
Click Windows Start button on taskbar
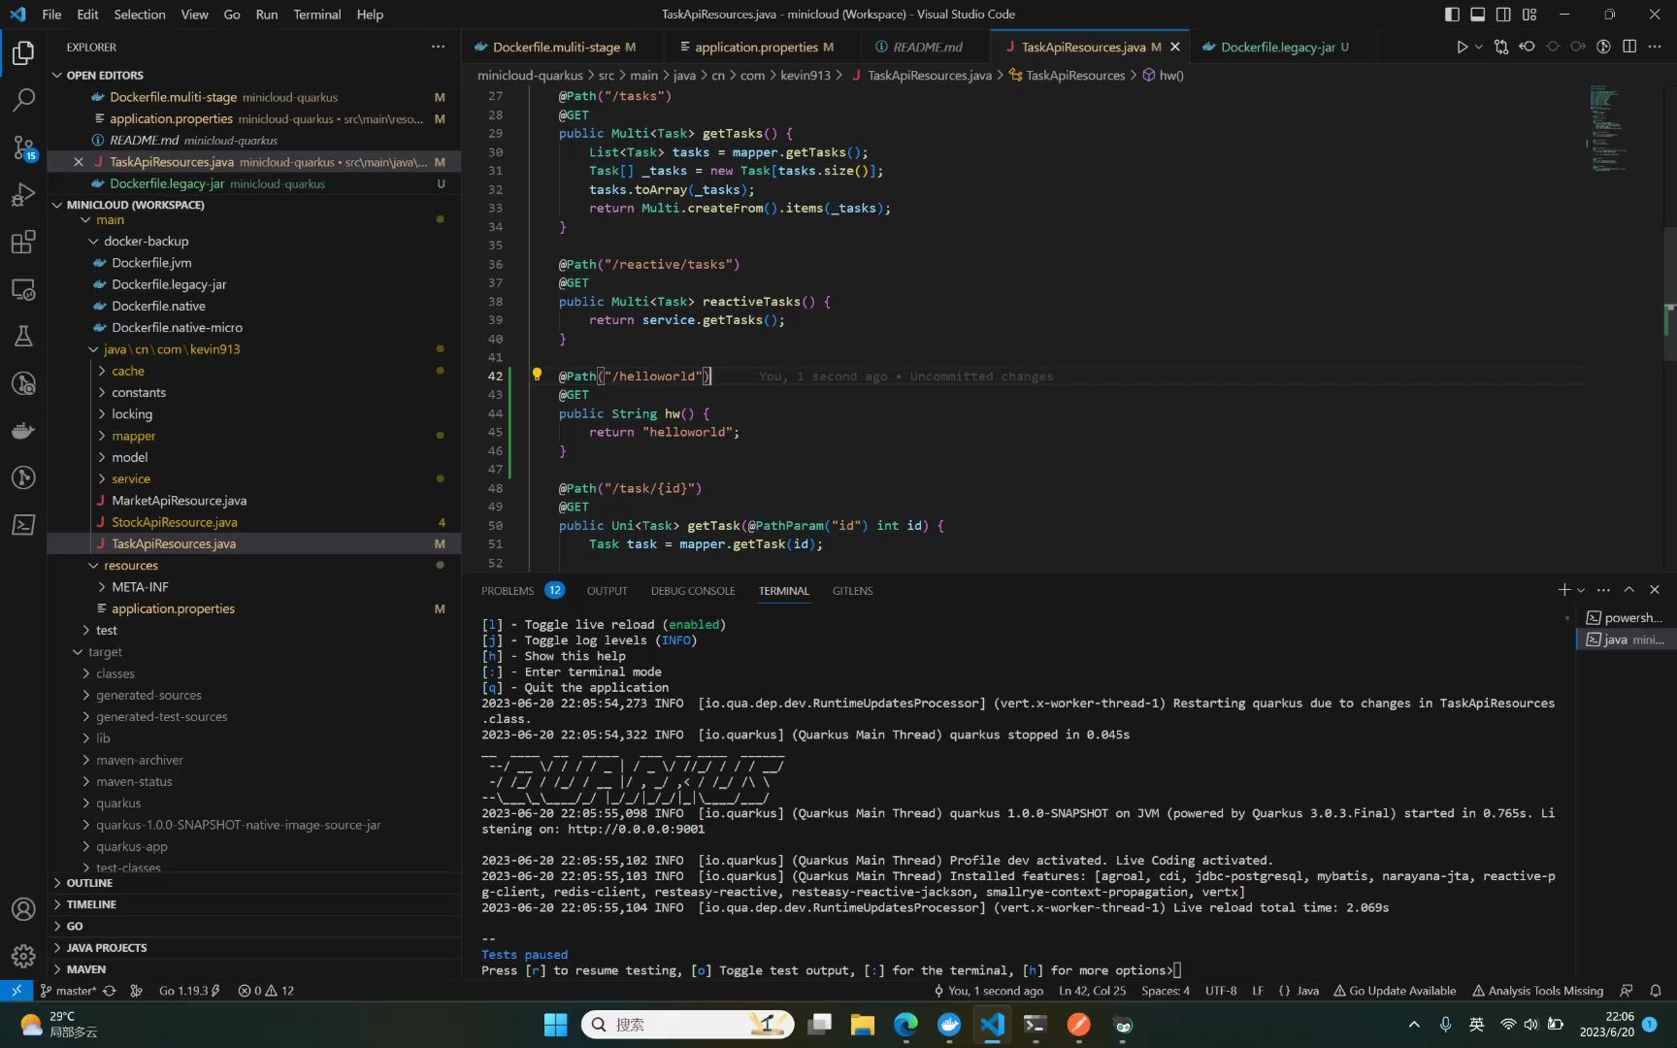[556, 1025]
